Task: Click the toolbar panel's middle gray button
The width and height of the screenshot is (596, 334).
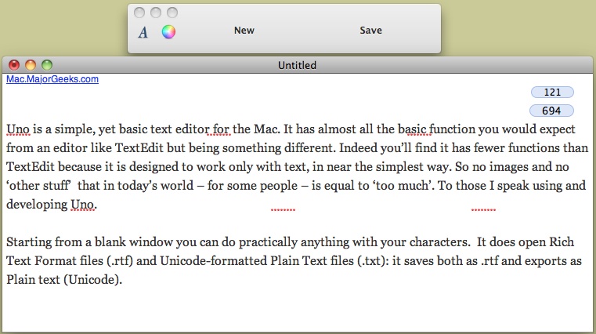Action: click(156, 13)
